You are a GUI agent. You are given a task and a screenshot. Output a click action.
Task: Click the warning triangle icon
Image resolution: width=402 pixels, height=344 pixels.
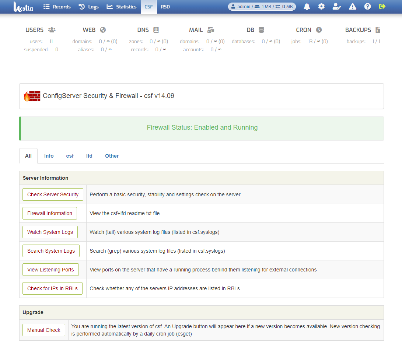tap(352, 7)
